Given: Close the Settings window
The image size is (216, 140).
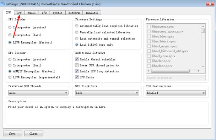Looking at the screenshot, I should (210, 4).
